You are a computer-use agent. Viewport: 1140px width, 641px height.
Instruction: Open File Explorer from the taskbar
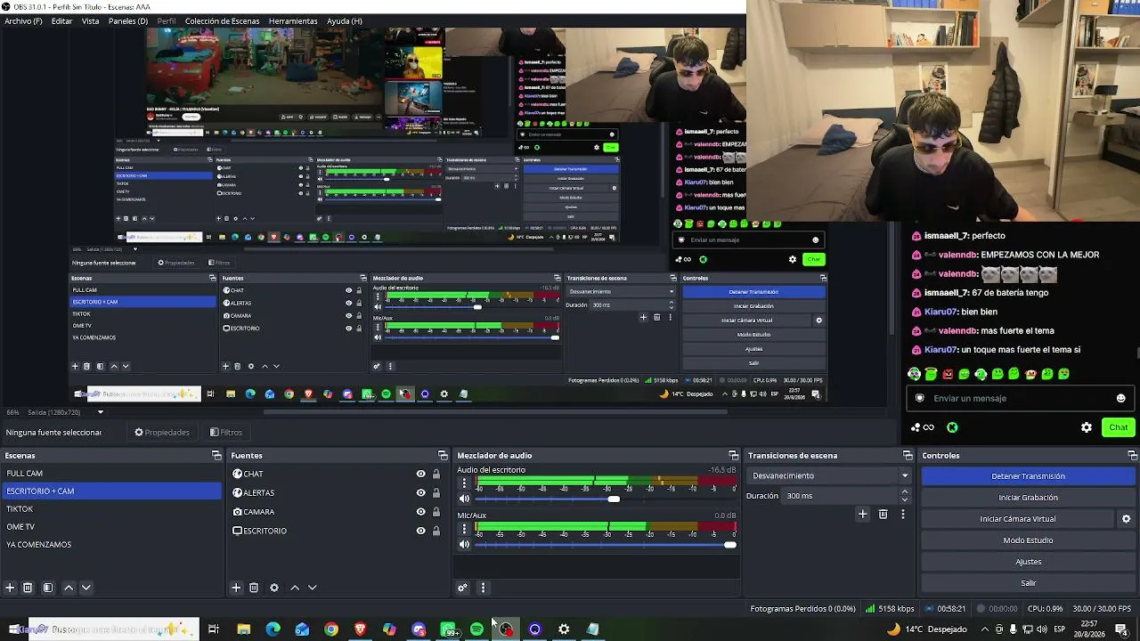point(243,629)
